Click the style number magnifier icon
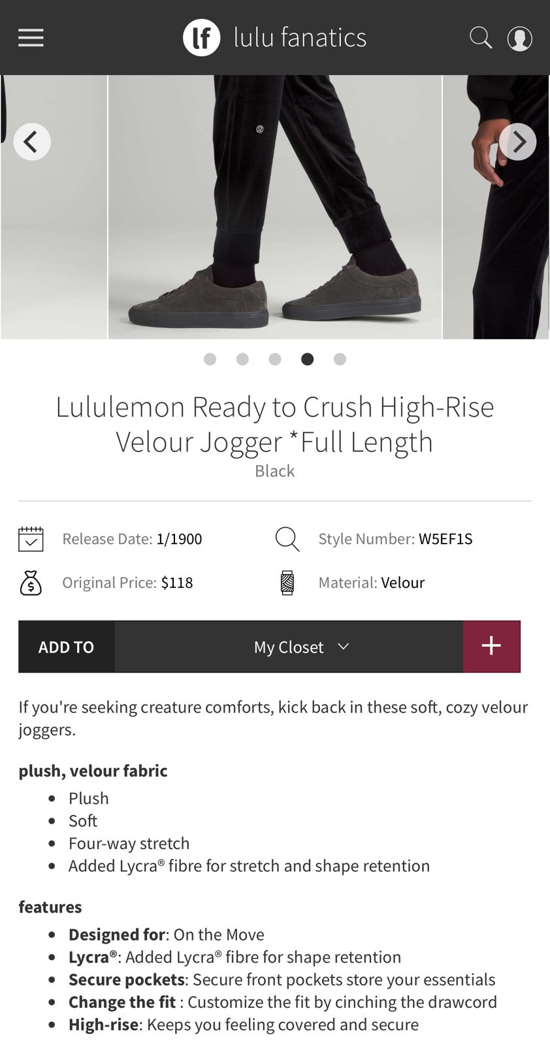This screenshot has height=1045, width=550. pyautogui.click(x=287, y=539)
